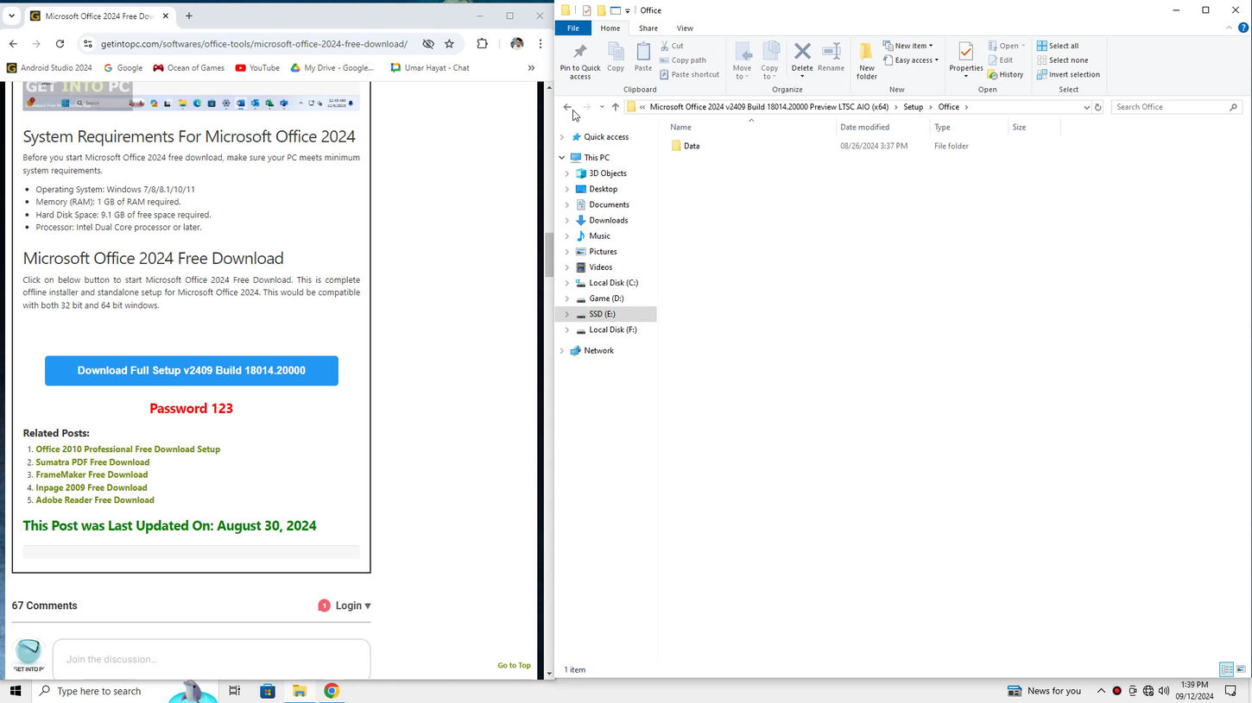Open Microsoft Store from the taskbar
1252x703 pixels.
point(268,691)
